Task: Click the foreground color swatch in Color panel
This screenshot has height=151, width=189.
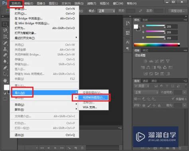Action: click(x=136, y=27)
